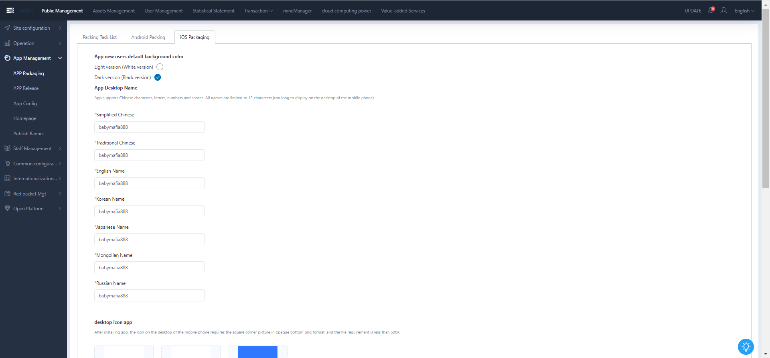This screenshot has height=358, width=770.
Task: Select Dark version (Black version) radio
Action: 158,77
